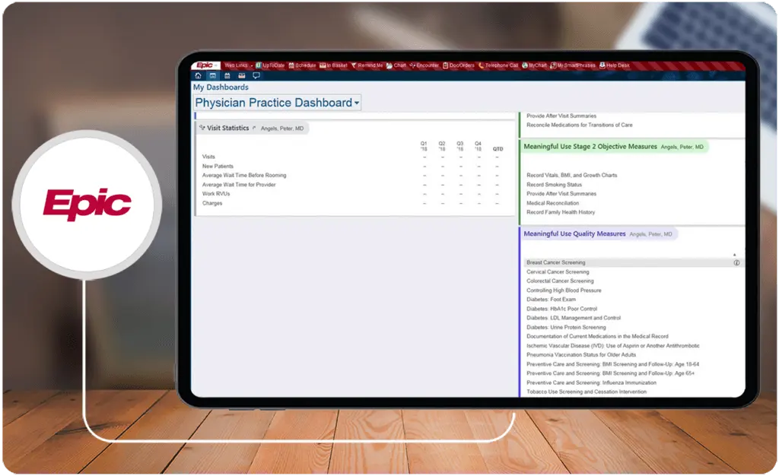Click the Visit Statistics panel title
This screenshot has height=476, width=779.
227,128
